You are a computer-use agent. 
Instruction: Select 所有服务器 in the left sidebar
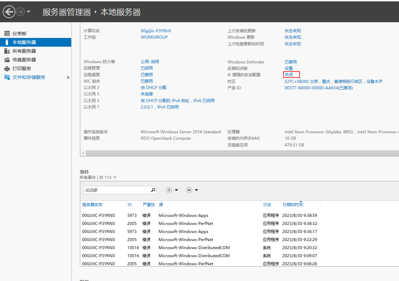click(24, 51)
